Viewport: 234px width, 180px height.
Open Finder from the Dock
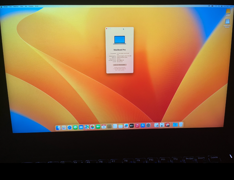point(58,128)
